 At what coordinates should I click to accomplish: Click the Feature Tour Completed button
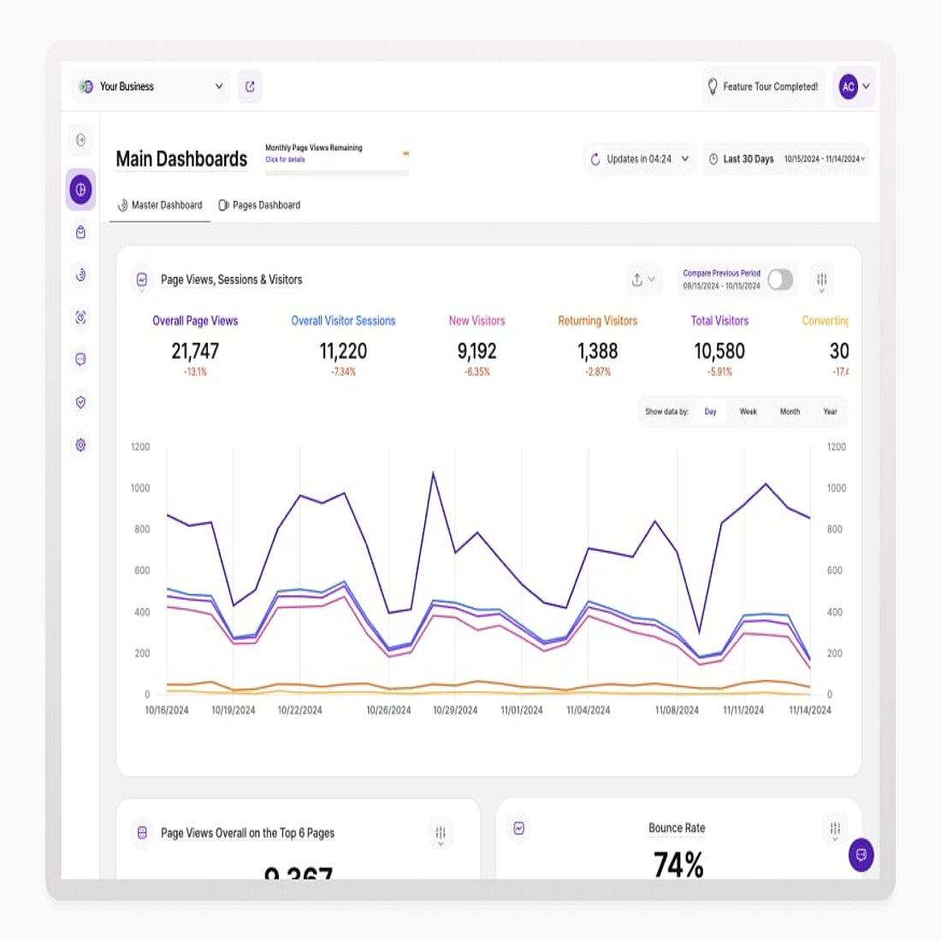[763, 86]
